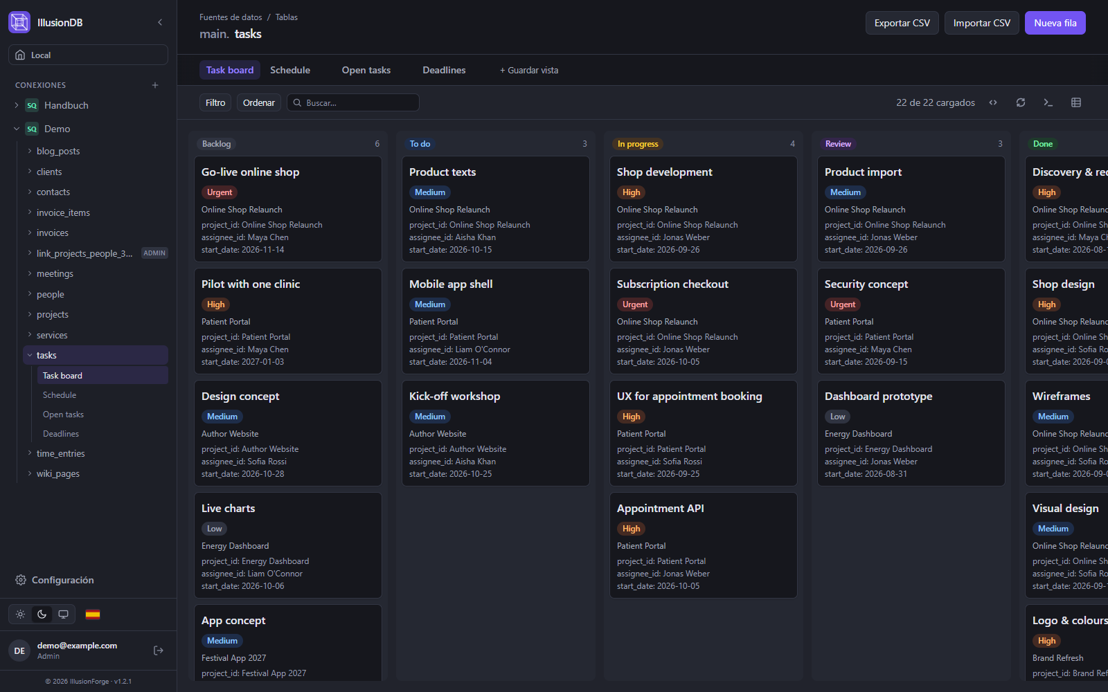The height and width of the screenshot is (692, 1108).
Task: Switch to the Deadlines tab
Action: coord(444,70)
